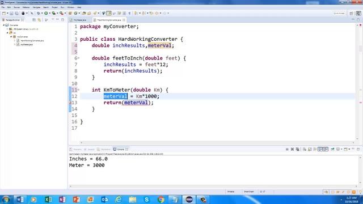Open the New file dropdown arrow

[x=7, y=13]
